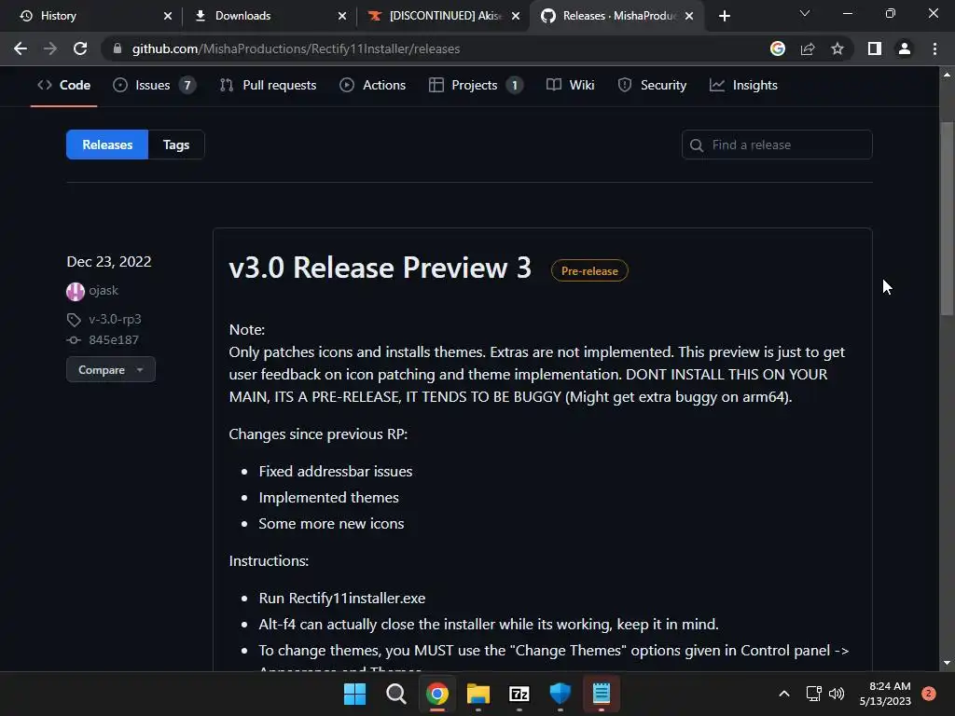Open the v-3.0-rp3 tag link
The height and width of the screenshot is (716, 955).
(115, 319)
